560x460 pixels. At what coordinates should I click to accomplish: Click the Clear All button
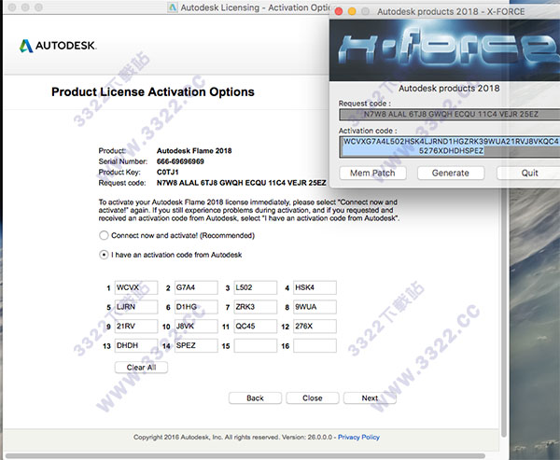pos(141,367)
